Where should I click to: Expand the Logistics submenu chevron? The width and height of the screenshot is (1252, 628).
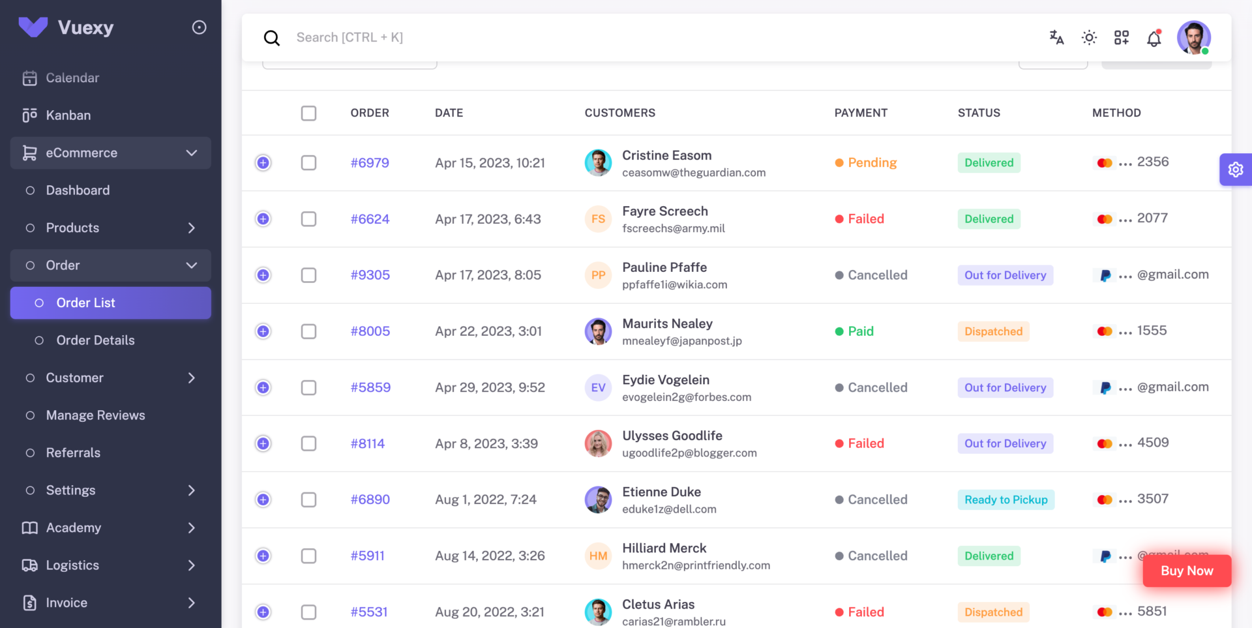[x=192, y=565]
